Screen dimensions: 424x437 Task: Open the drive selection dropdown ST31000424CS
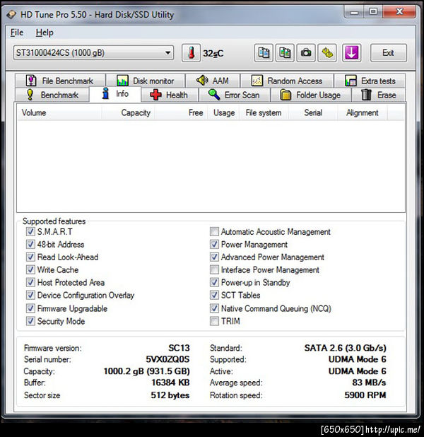click(x=93, y=53)
